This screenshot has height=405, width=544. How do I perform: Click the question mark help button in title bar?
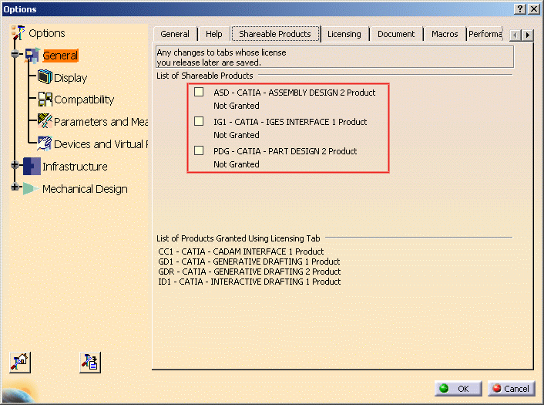click(520, 8)
